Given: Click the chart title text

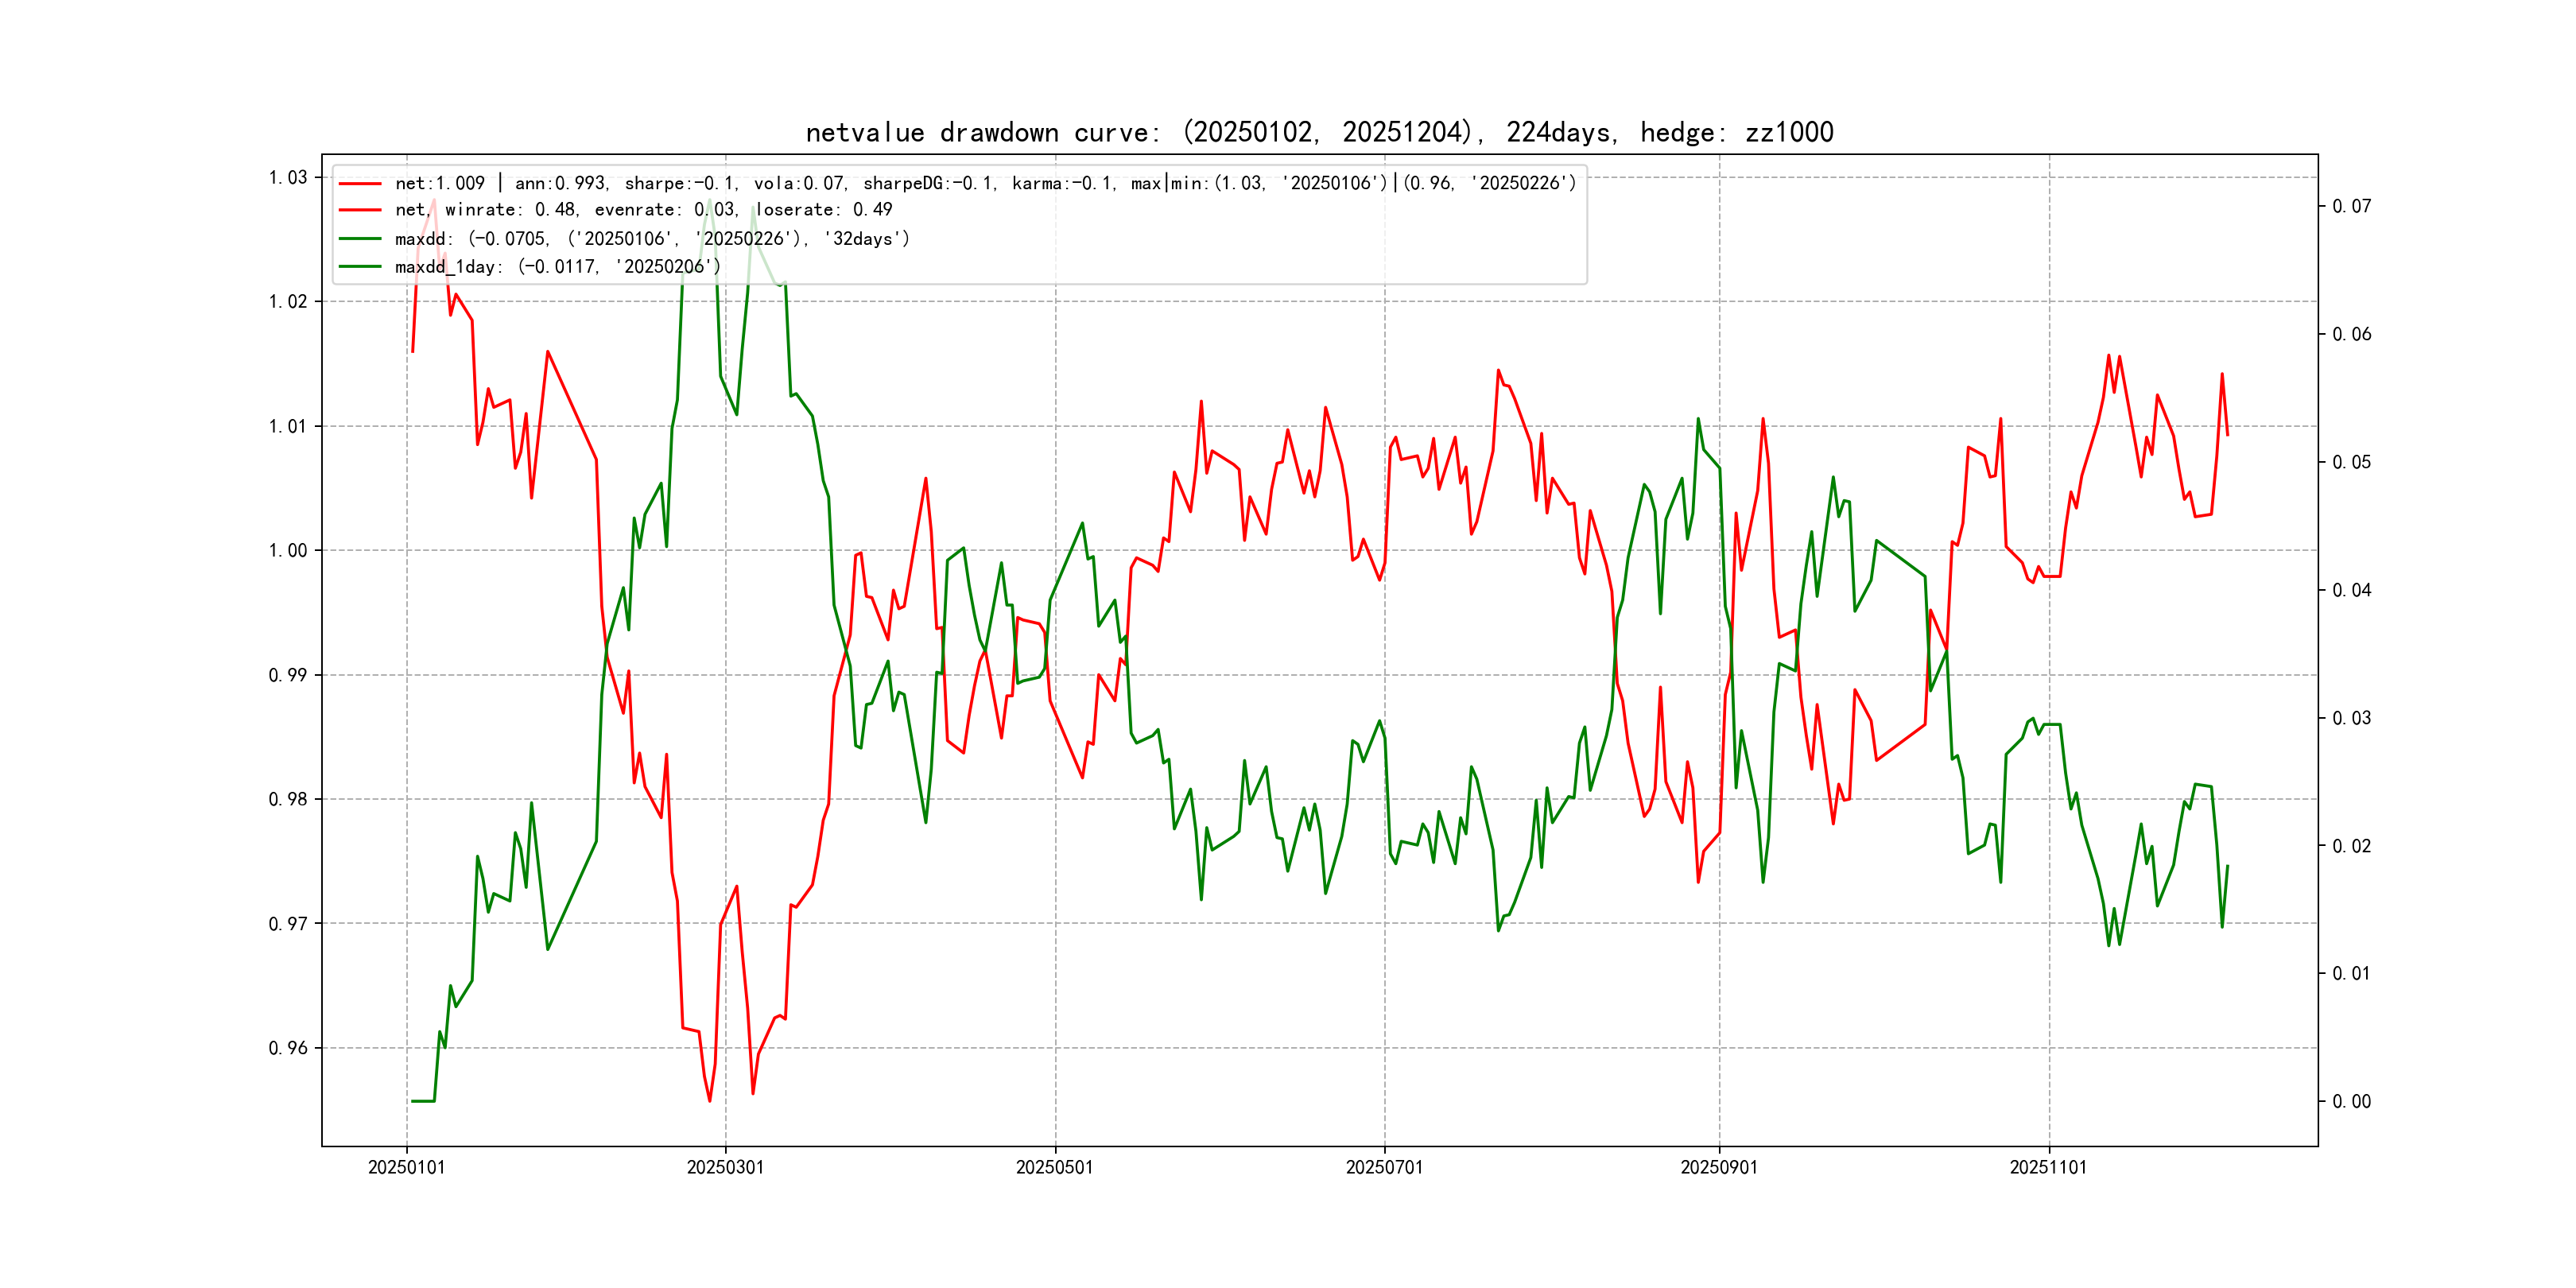Looking at the screenshot, I should tap(1319, 132).
